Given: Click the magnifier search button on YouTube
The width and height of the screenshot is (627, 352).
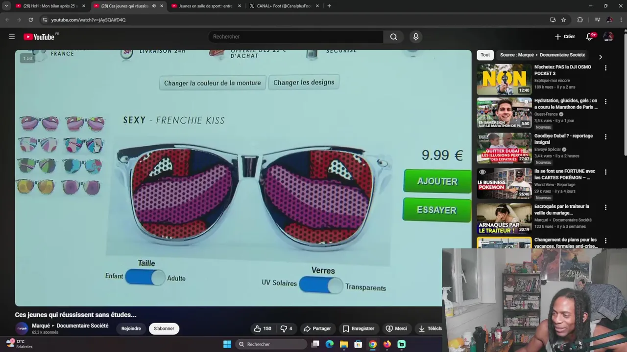Looking at the screenshot, I should (x=393, y=37).
